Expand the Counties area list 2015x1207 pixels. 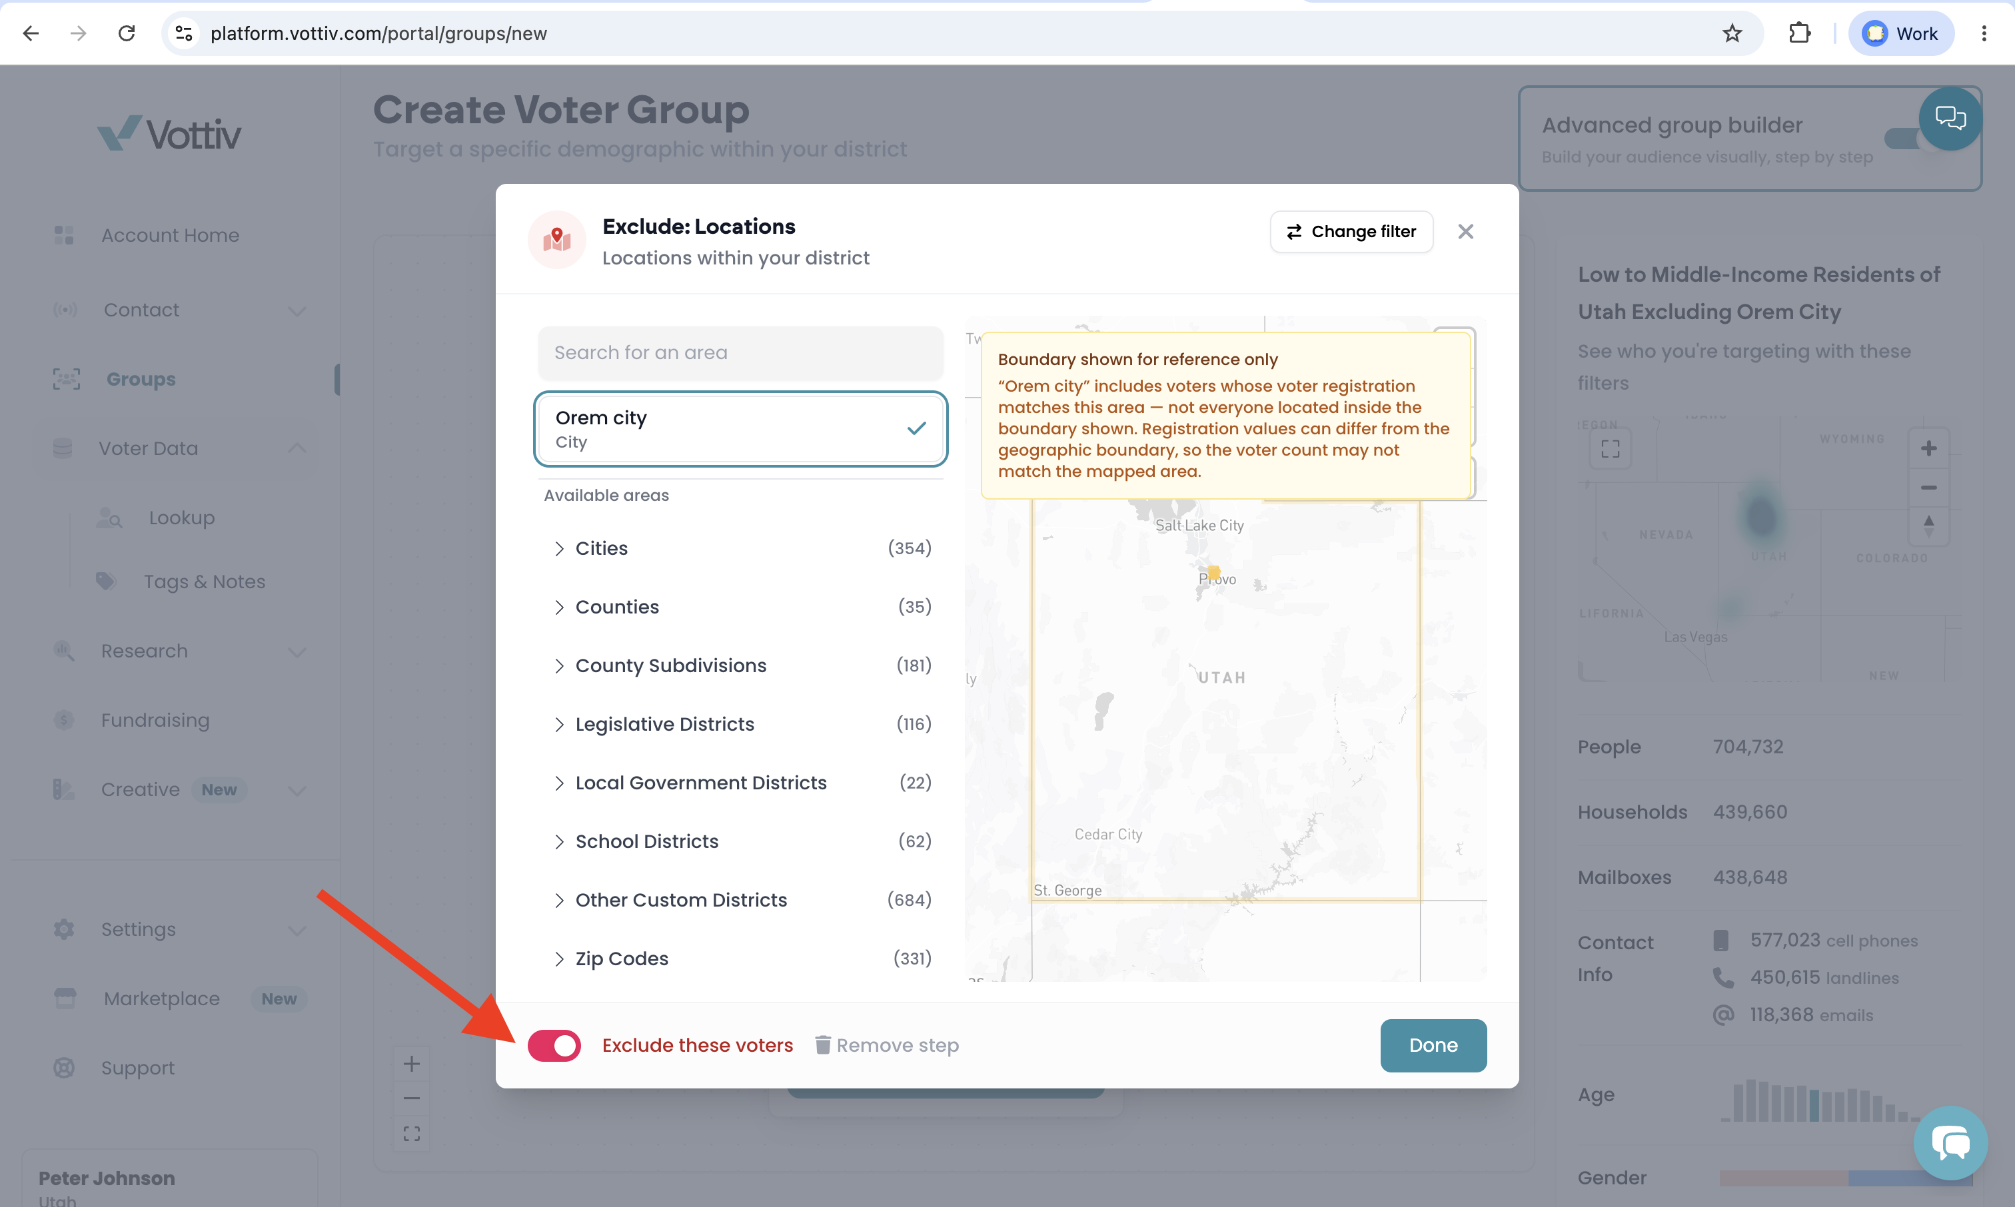click(740, 607)
